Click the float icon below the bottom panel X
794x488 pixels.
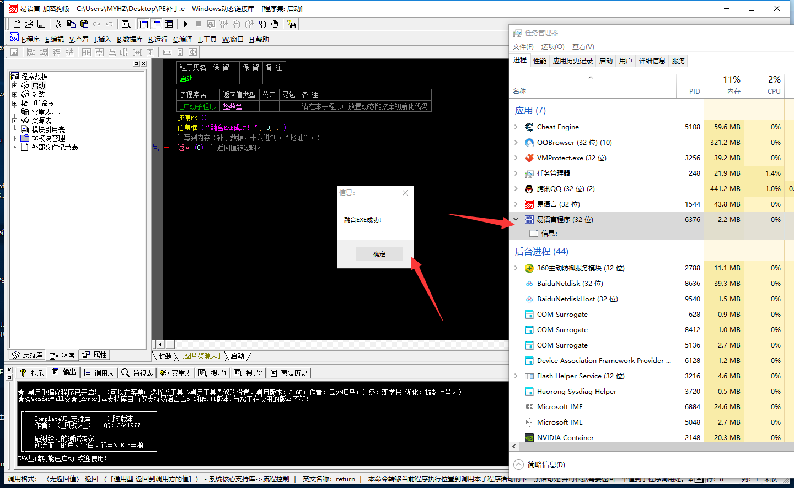pyautogui.click(x=9, y=377)
